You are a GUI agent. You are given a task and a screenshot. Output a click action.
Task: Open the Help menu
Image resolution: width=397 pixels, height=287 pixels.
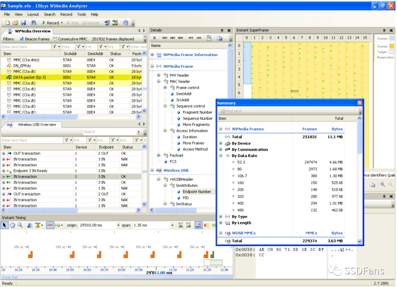pyautogui.click(x=94, y=14)
